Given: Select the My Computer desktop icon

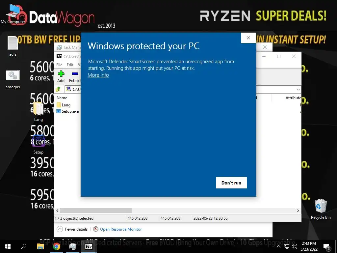Looking at the screenshot, I should (13, 14).
